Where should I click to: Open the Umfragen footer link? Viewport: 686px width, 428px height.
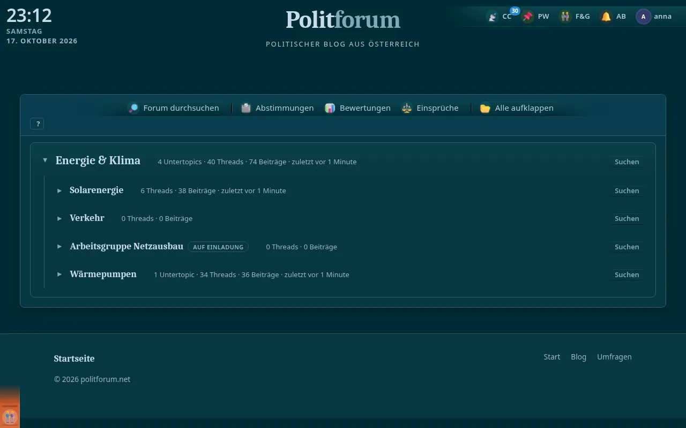614,357
